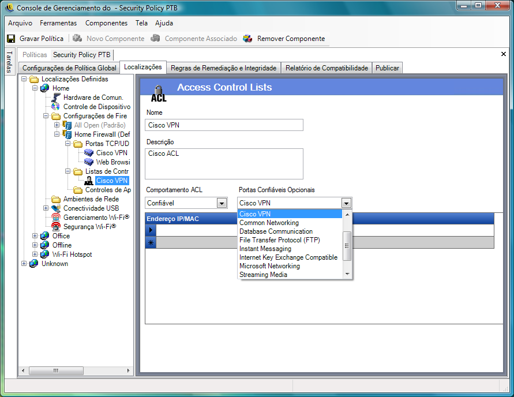Viewport: 514px width, 397px height.
Task: Close the policy panel with the X
Action: (504, 54)
